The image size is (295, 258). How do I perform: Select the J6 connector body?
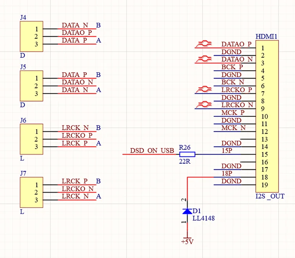tap(31, 139)
